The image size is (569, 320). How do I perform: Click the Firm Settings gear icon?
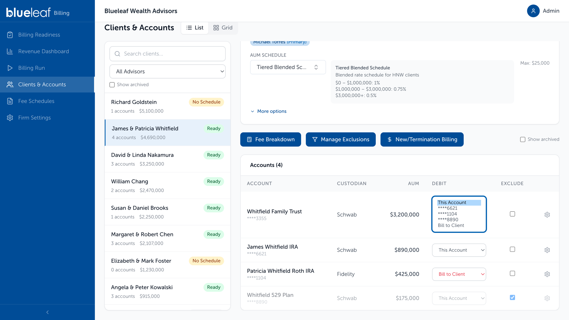click(10, 118)
